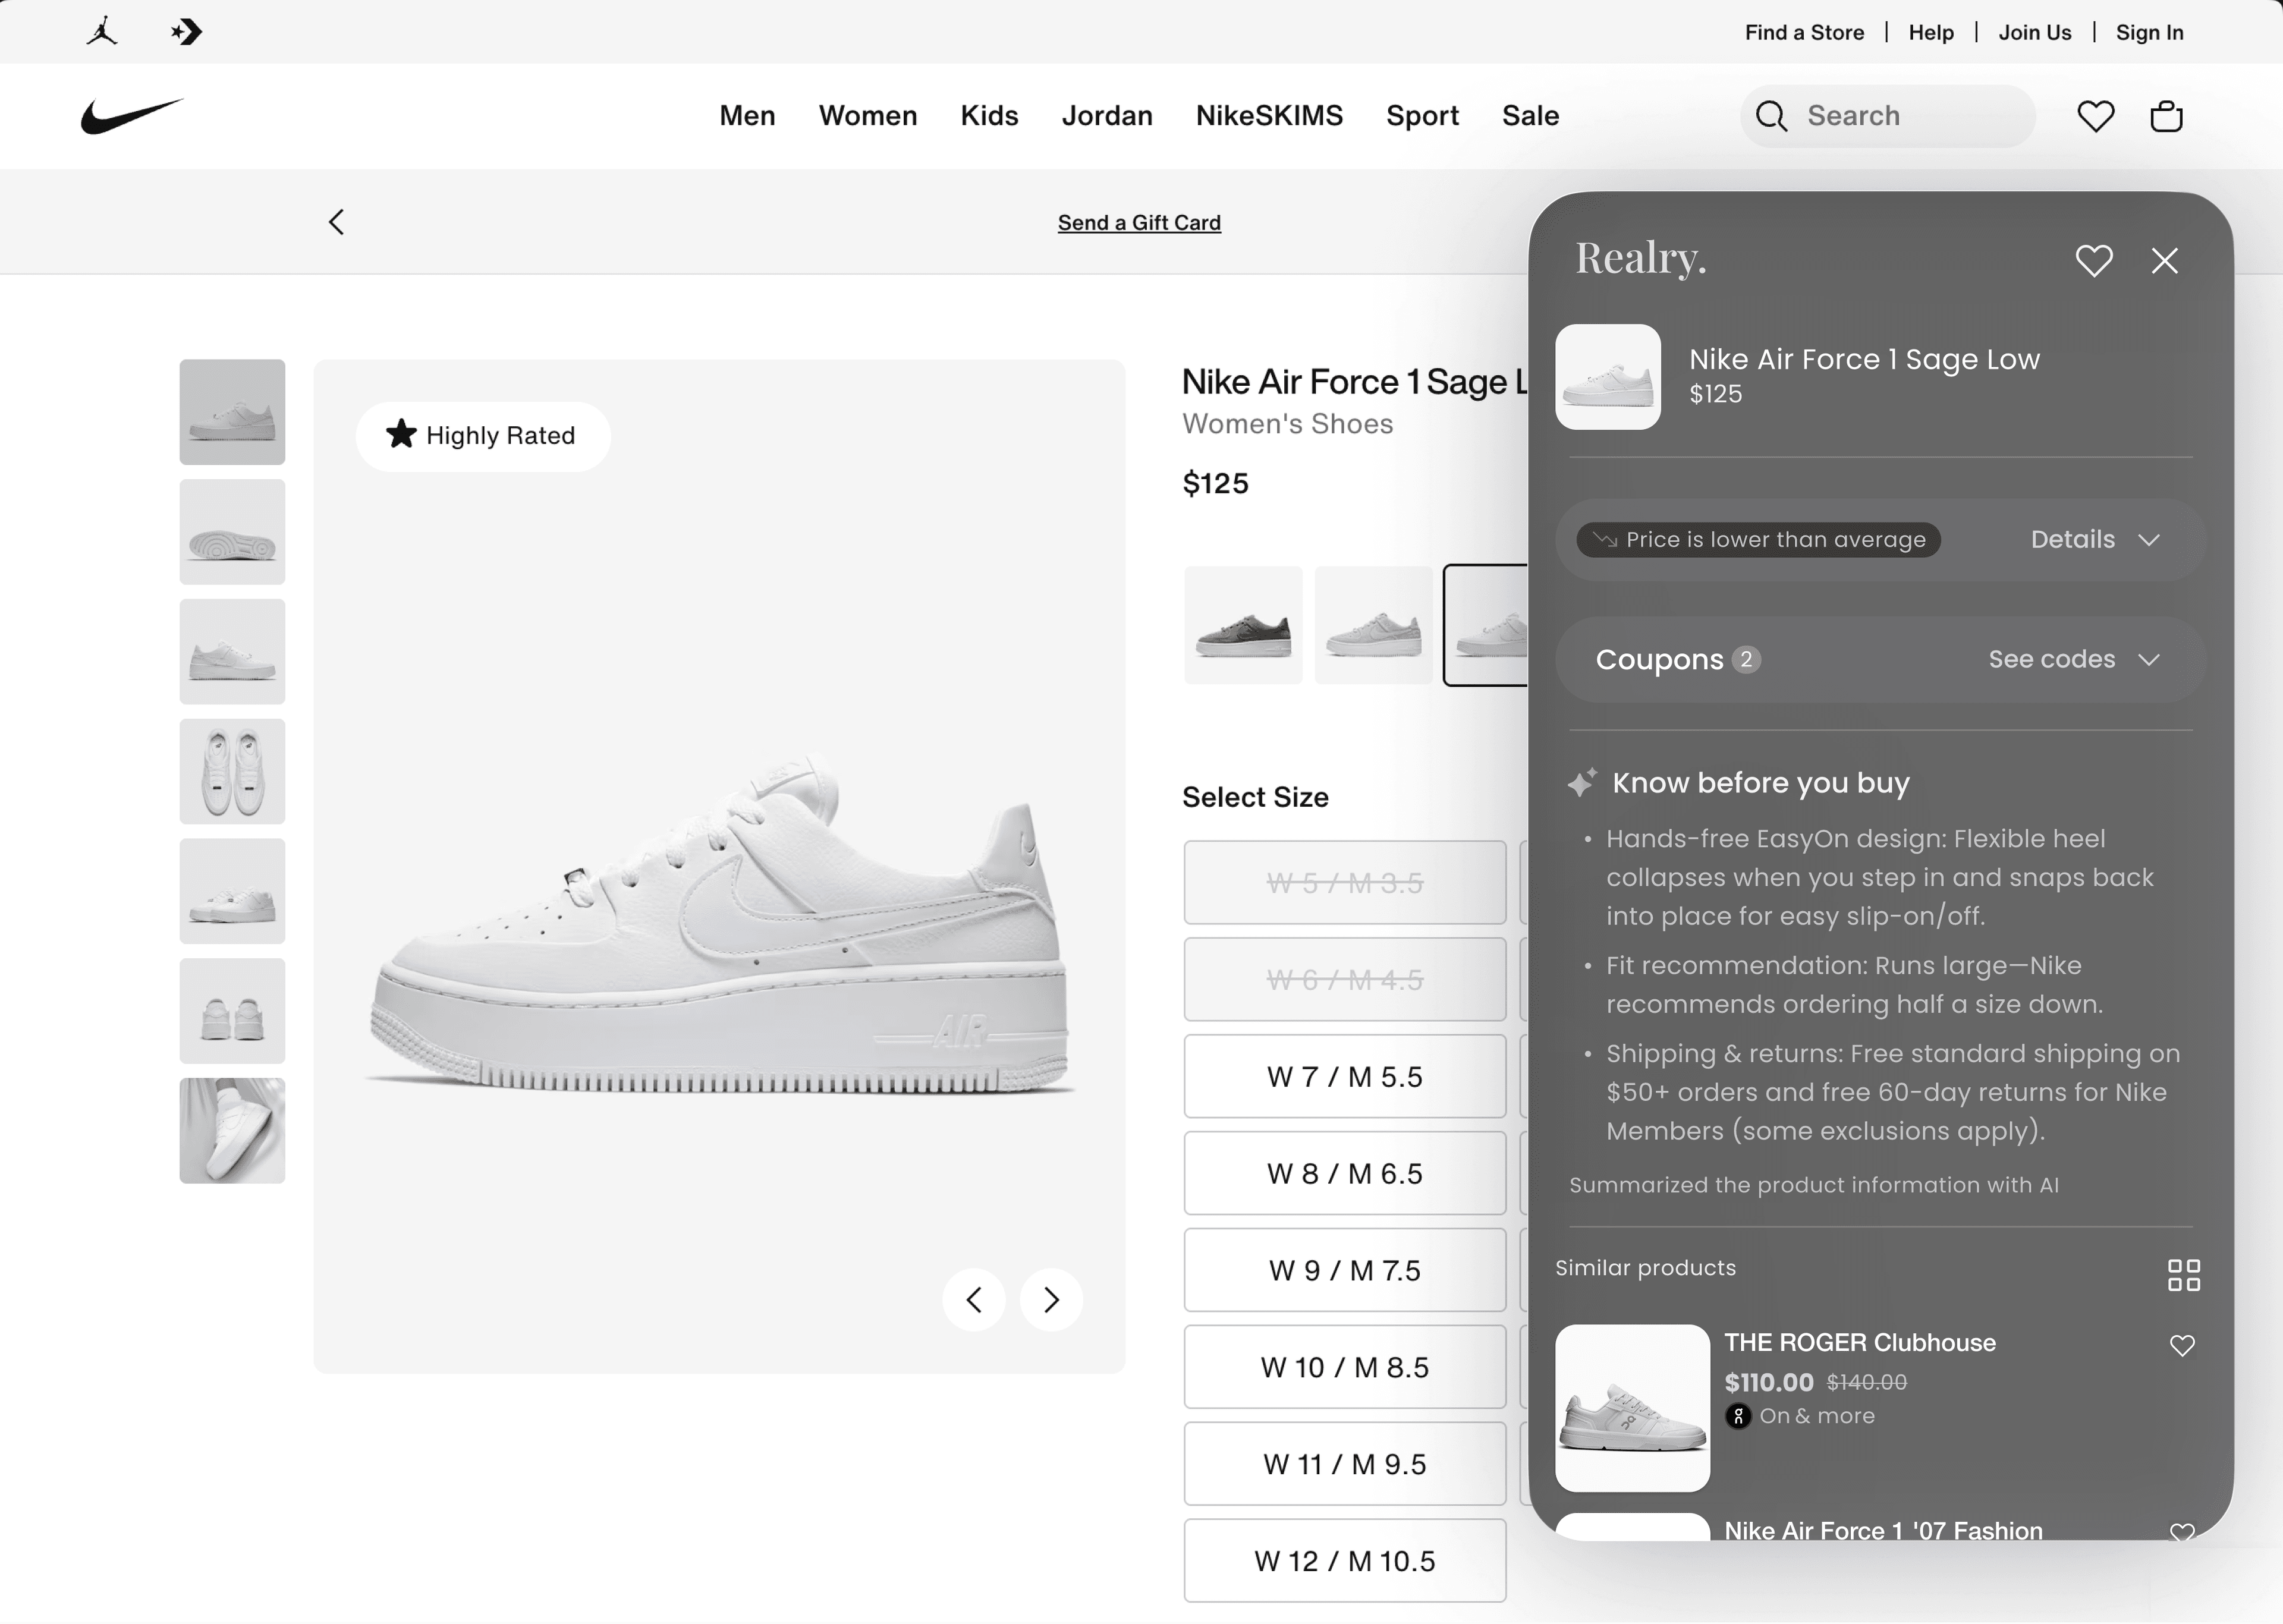Click Sign In link

(x=2149, y=33)
